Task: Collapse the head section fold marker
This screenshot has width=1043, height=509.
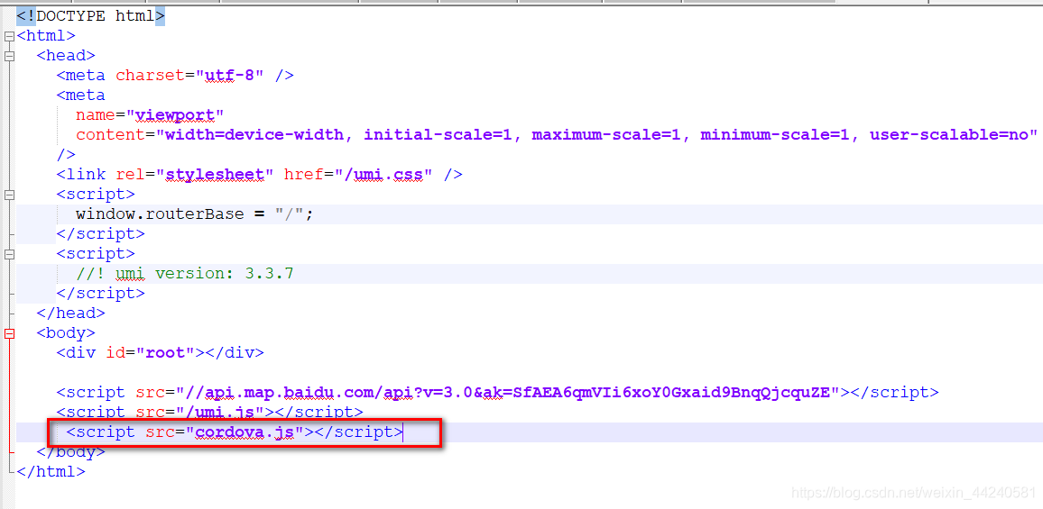Action: point(9,57)
